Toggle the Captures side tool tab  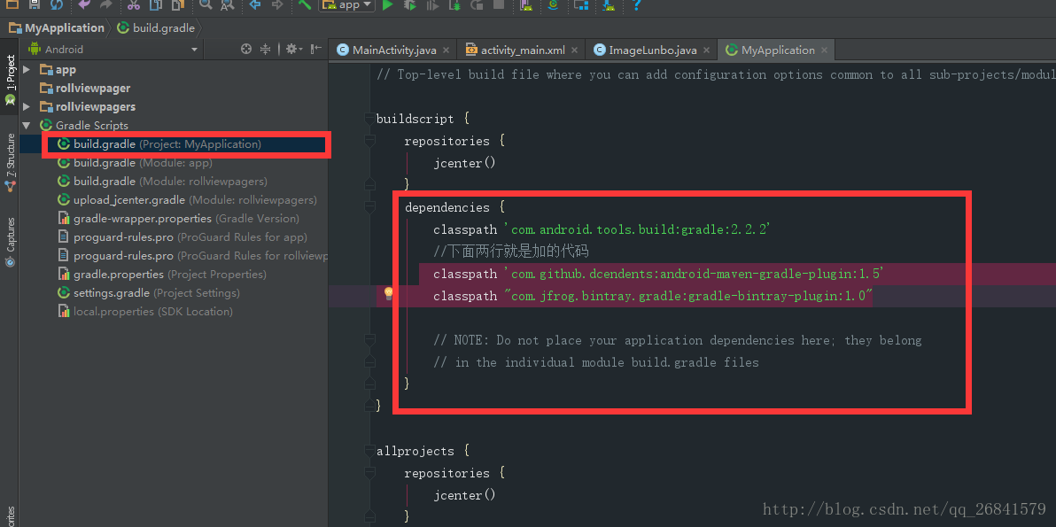tap(10, 243)
